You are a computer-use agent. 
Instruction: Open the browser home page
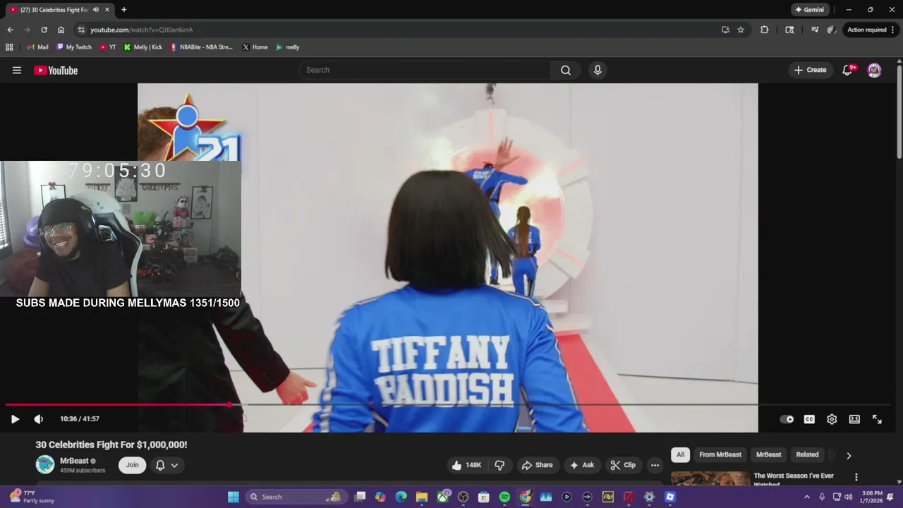point(61,30)
